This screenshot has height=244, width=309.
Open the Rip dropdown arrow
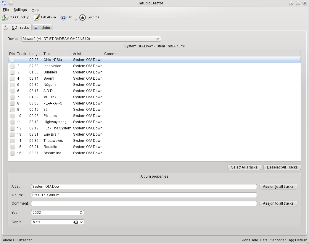pos(75,20)
